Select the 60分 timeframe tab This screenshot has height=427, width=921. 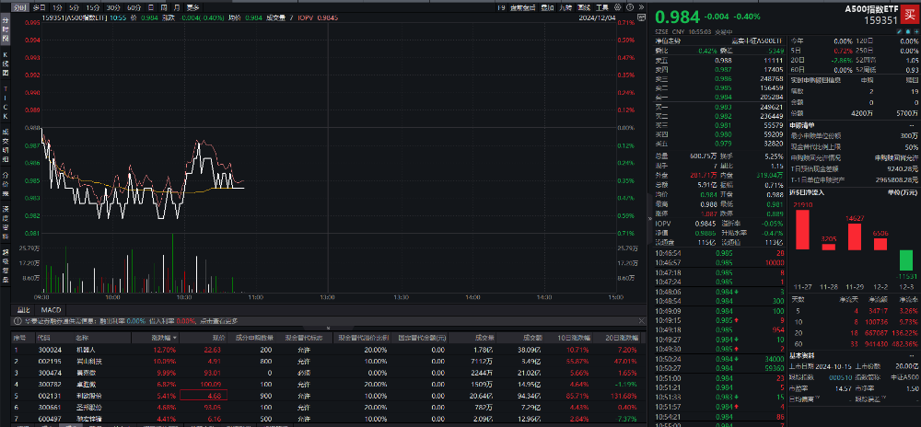[x=134, y=6]
